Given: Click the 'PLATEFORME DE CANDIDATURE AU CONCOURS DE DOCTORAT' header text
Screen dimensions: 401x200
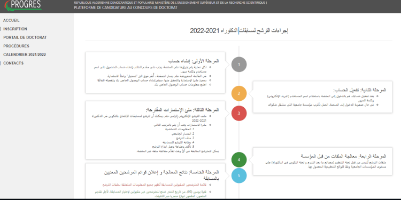Looking at the screenshot, I should (x=126, y=7).
